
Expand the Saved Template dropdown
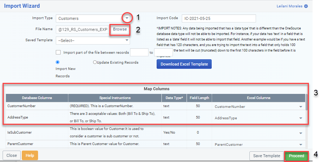(x=127, y=40)
